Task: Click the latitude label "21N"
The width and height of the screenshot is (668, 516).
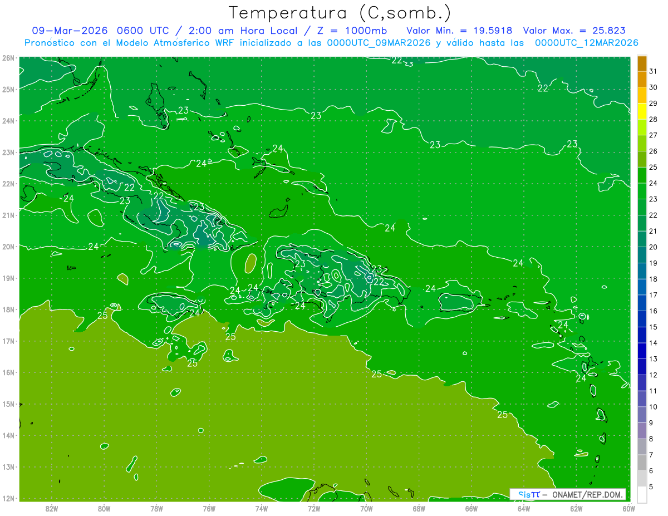Action: pyautogui.click(x=8, y=215)
